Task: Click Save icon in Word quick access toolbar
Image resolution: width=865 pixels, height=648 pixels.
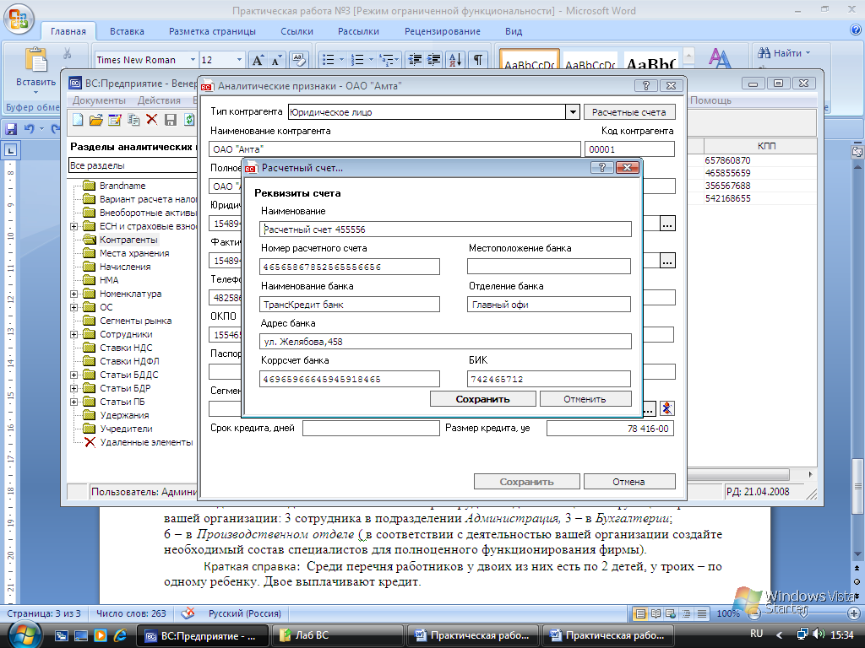Action: point(11,129)
